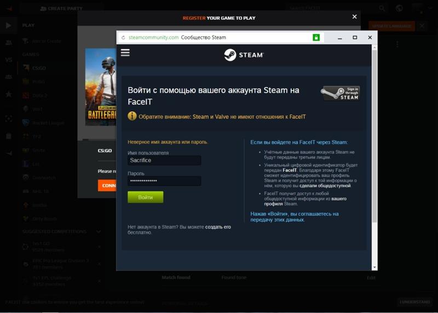Click CREATE PARTY in FACEIT top bar
Screen dimensions: 438x313
click(x=61, y=8)
